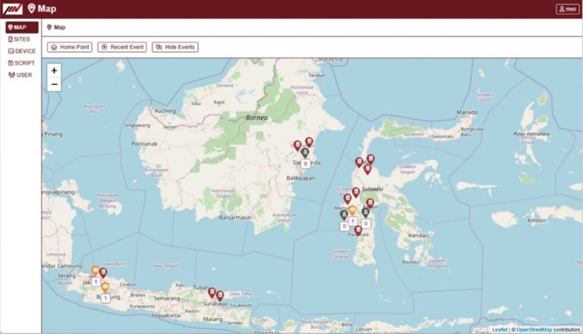The width and height of the screenshot is (583, 334).
Task: Select the orange site marker near Bandung
Action: (106, 287)
